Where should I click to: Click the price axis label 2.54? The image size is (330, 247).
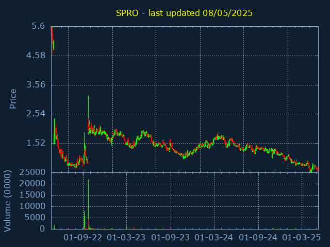click(36, 114)
